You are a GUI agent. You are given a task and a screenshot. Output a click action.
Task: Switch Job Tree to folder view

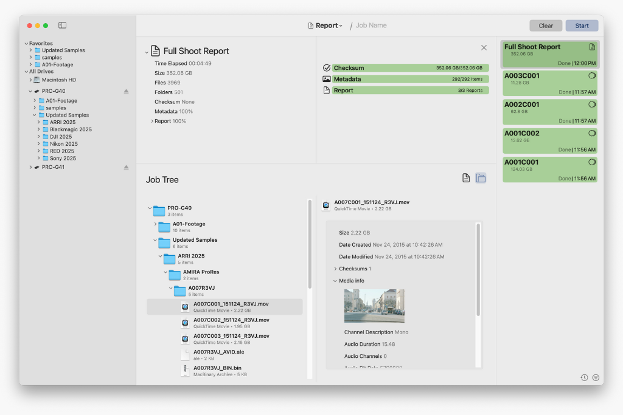point(481,178)
